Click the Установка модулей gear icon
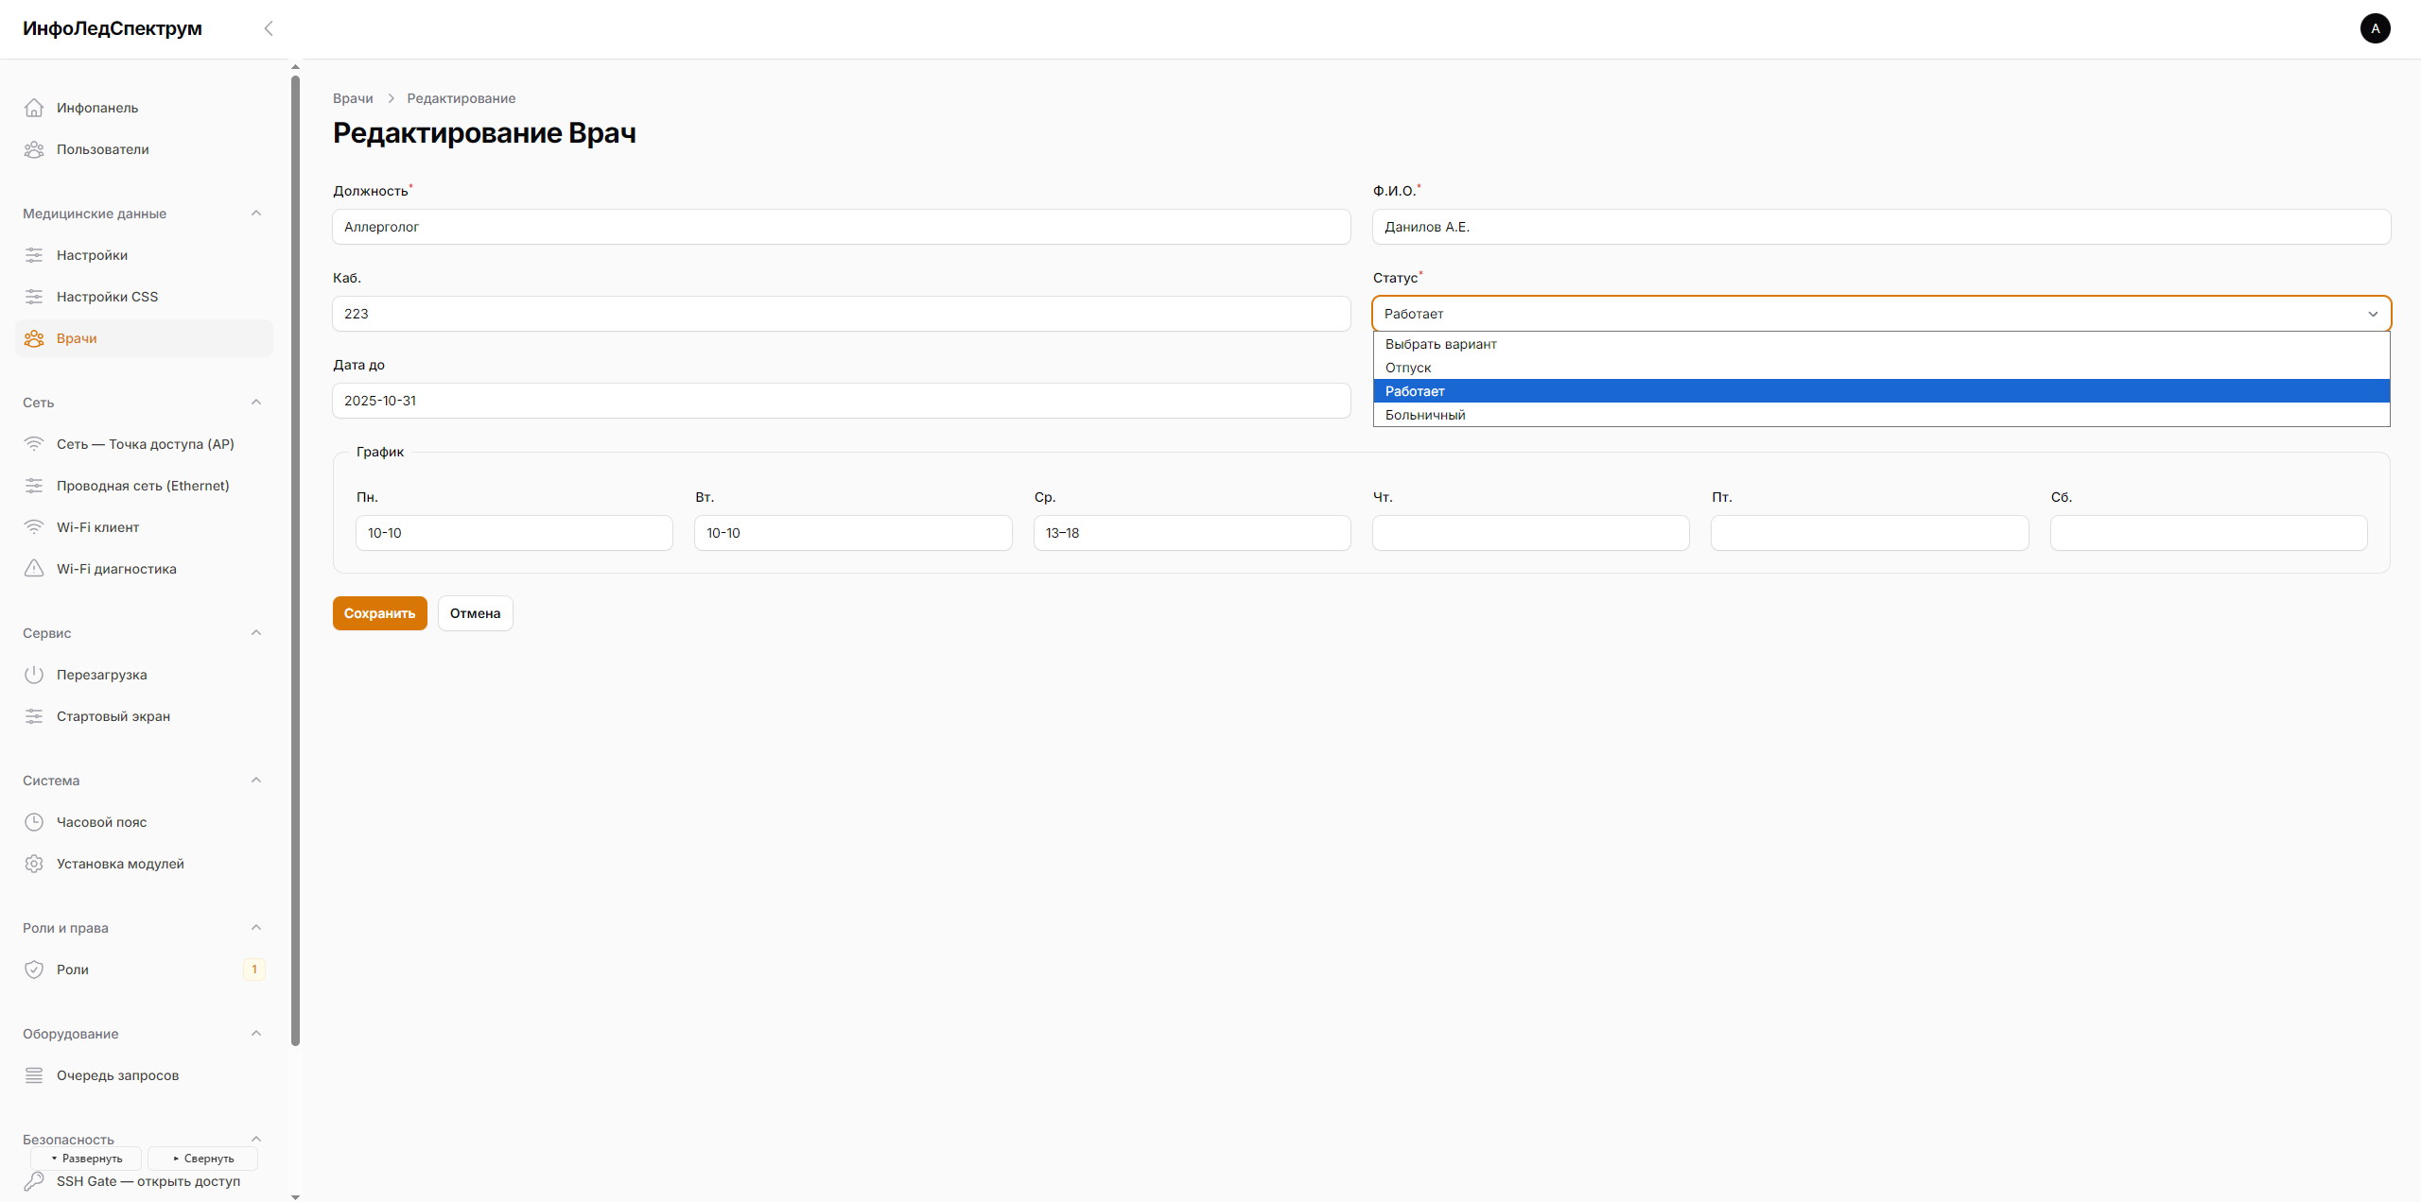This screenshot has width=2421, height=1202. (x=34, y=864)
